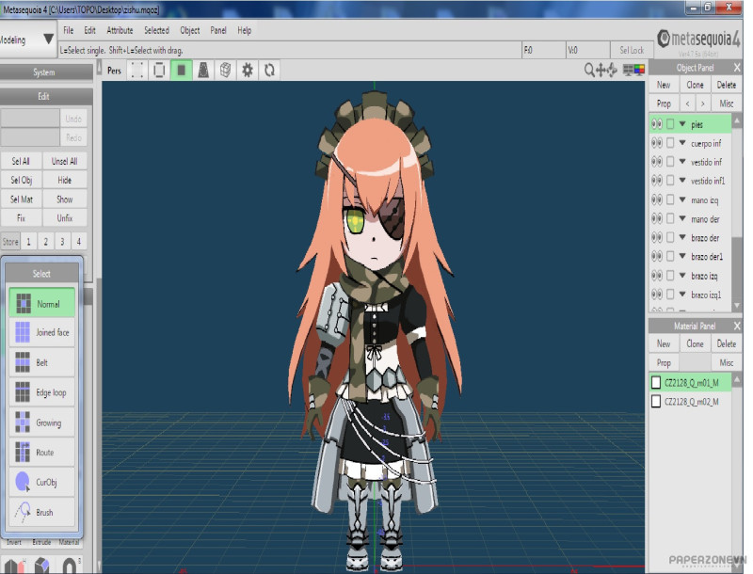Toggle visibility eye of cuerpo inf object
The height and width of the screenshot is (574, 753).
(x=656, y=143)
